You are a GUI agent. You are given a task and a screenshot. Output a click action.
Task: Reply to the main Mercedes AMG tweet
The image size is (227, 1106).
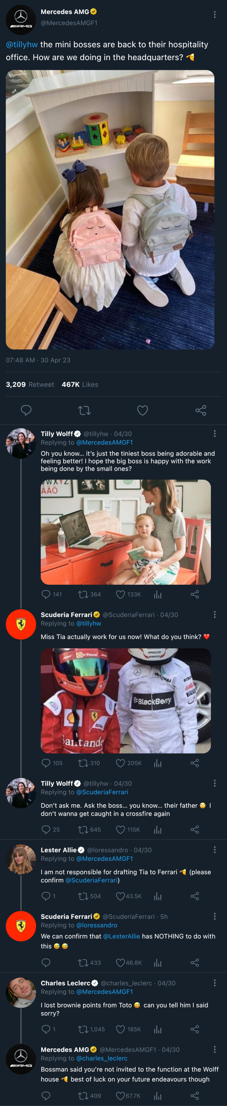pos(26,410)
